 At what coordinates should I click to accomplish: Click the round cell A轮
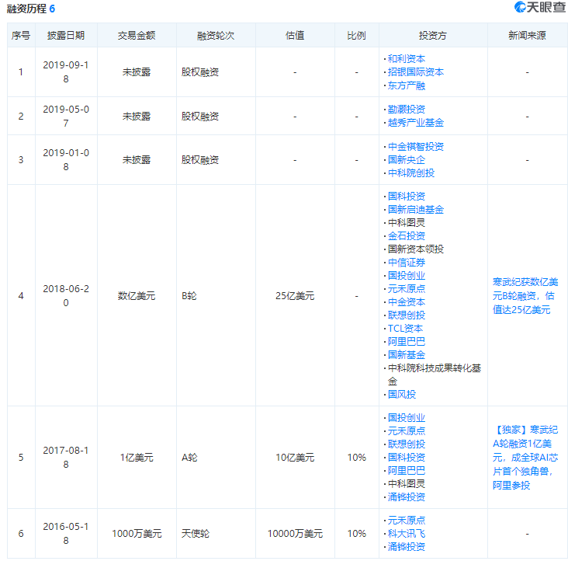click(189, 458)
